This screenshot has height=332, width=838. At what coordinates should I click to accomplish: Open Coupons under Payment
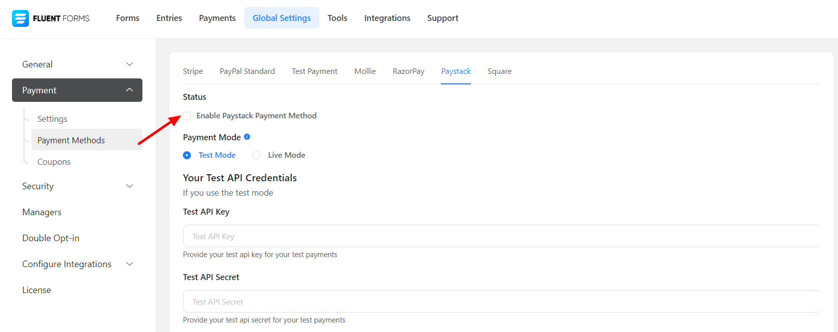click(x=54, y=162)
